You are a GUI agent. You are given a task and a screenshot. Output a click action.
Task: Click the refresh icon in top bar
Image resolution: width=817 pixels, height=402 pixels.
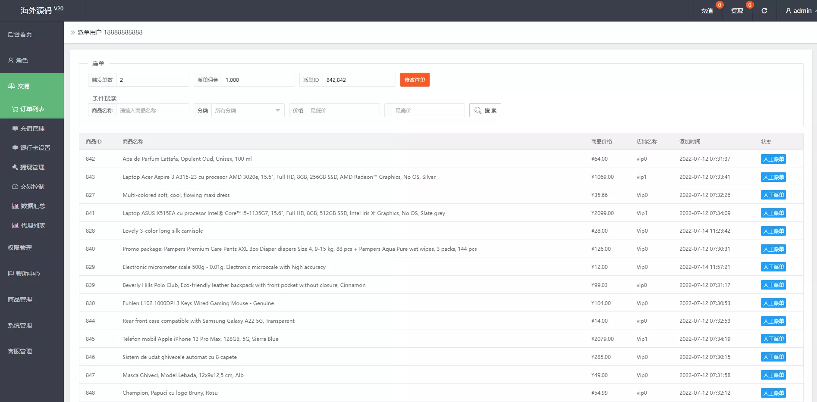[x=764, y=11]
